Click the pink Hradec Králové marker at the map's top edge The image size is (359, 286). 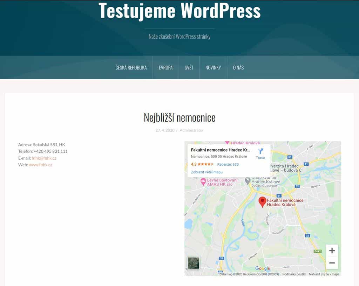click(227, 142)
